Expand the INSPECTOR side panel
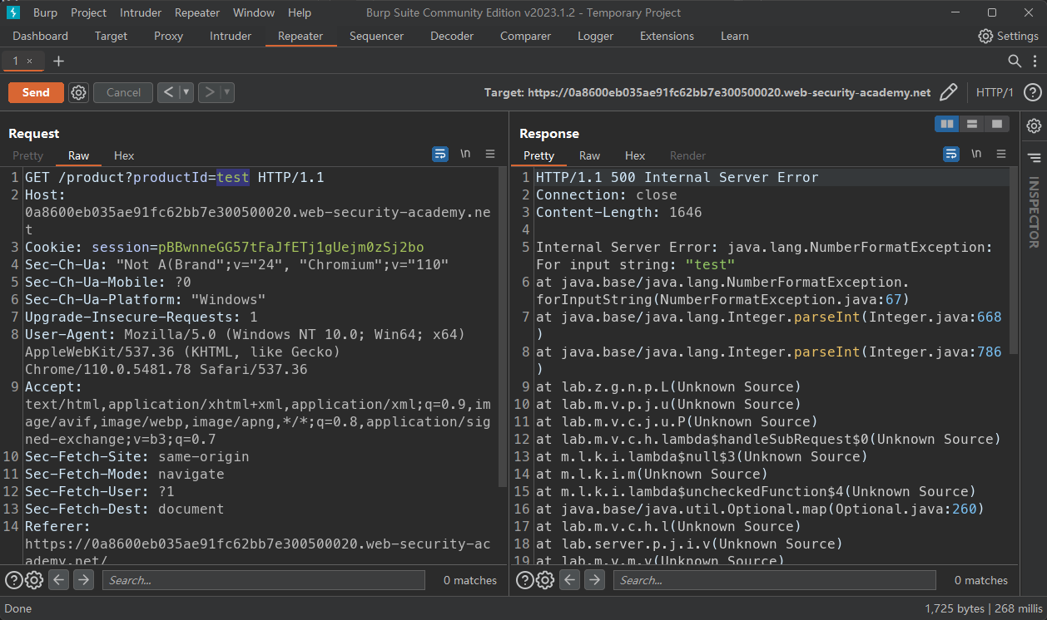The width and height of the screenshot is (1047, 620). (1034, 213)
